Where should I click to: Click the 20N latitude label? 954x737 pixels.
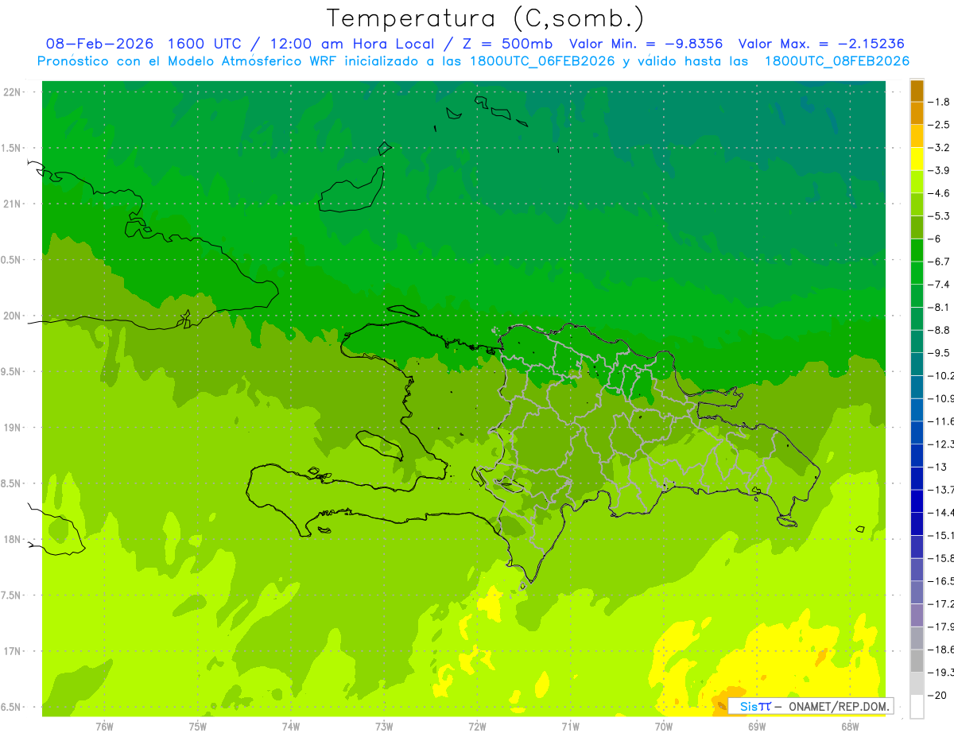coord(14,316)
